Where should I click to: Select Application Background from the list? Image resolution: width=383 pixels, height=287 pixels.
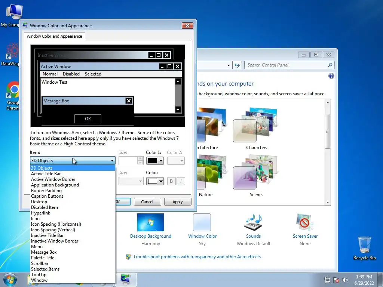coord(73,185)
